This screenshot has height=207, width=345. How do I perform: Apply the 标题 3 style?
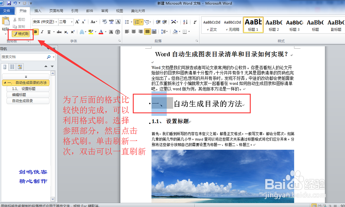[x=294, y=25]
